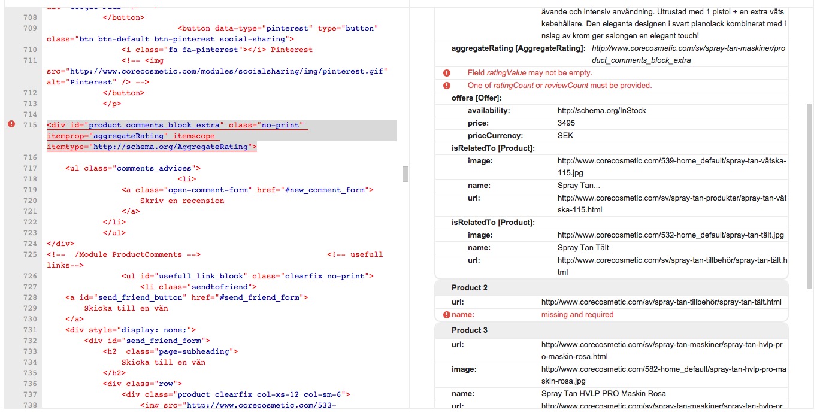Click the aggregateRating [AggregateRating] label
The height and width of the screenshot is (413, 820).
[x=519, y=48]
